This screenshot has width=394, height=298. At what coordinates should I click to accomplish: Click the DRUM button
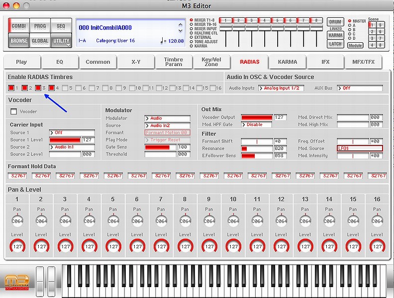(x=335, y=22)
